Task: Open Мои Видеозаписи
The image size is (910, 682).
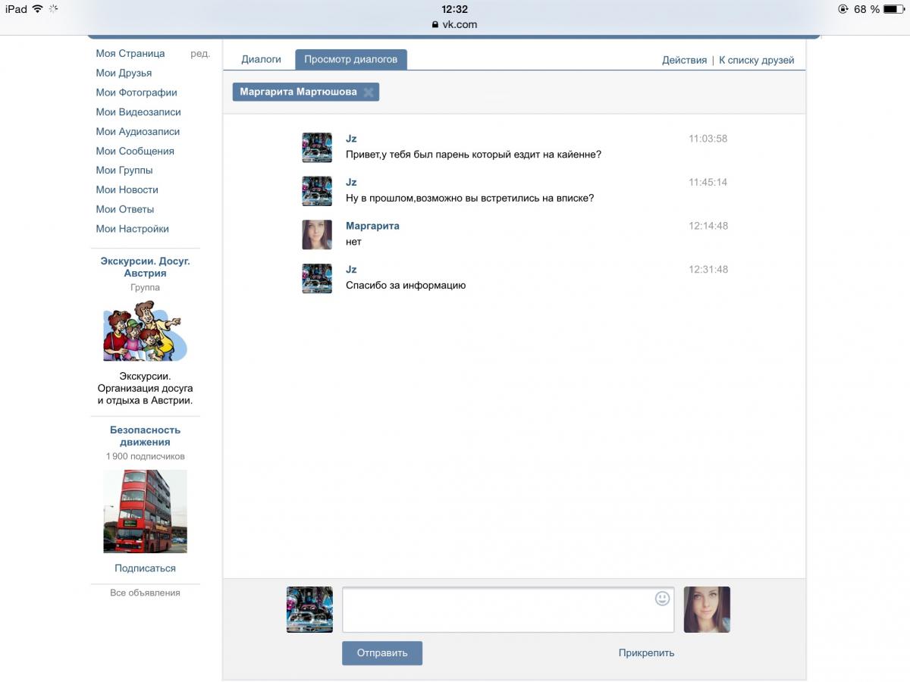Action: pos(139,112)
